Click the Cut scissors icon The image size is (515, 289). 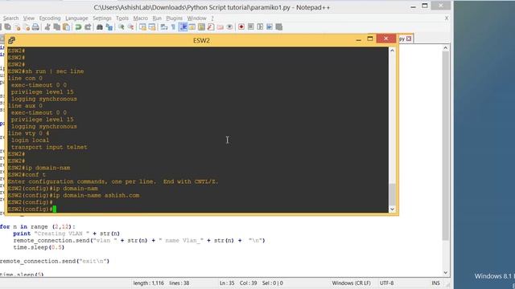47,27
